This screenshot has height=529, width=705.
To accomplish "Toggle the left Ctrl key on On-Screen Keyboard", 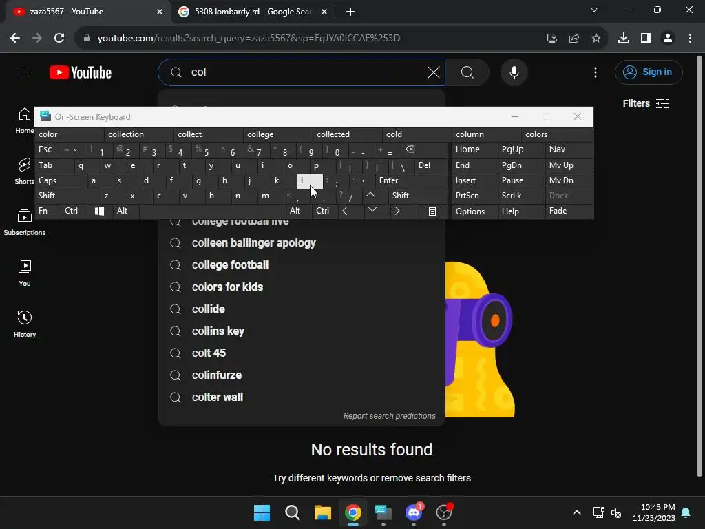I will click(x=74, y=211).
